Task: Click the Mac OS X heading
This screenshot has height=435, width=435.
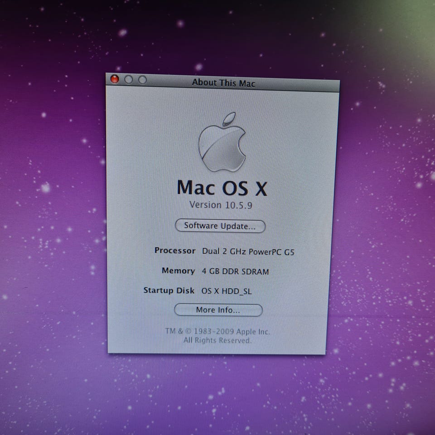Action: tap(222, 188)
